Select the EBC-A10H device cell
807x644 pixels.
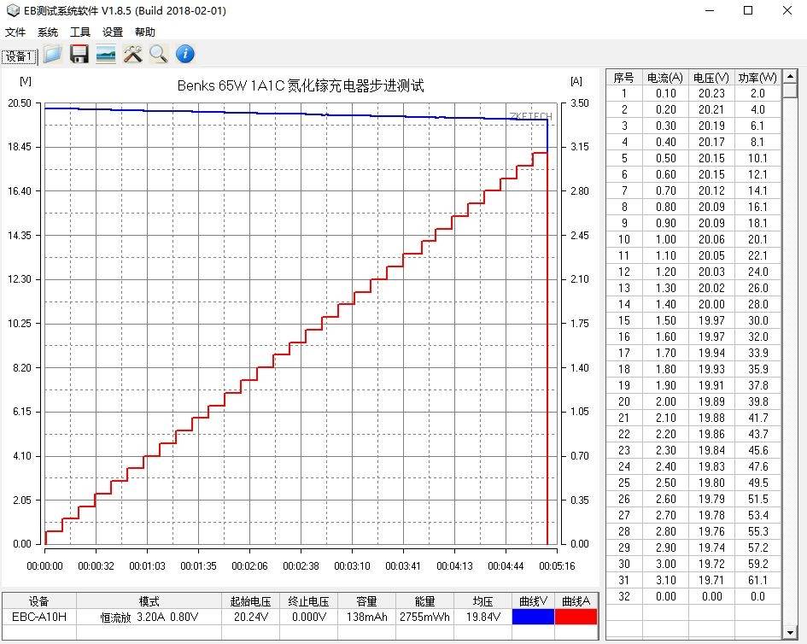[x=39, y=617]
